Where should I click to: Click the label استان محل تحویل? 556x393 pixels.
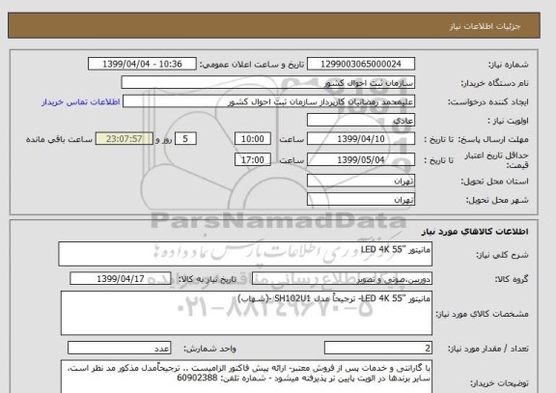tap(494, 182)
